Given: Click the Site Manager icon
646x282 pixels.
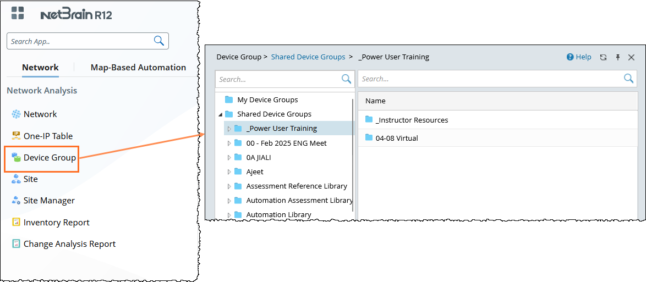Looking at the screenshot, I should pos(16,201).
